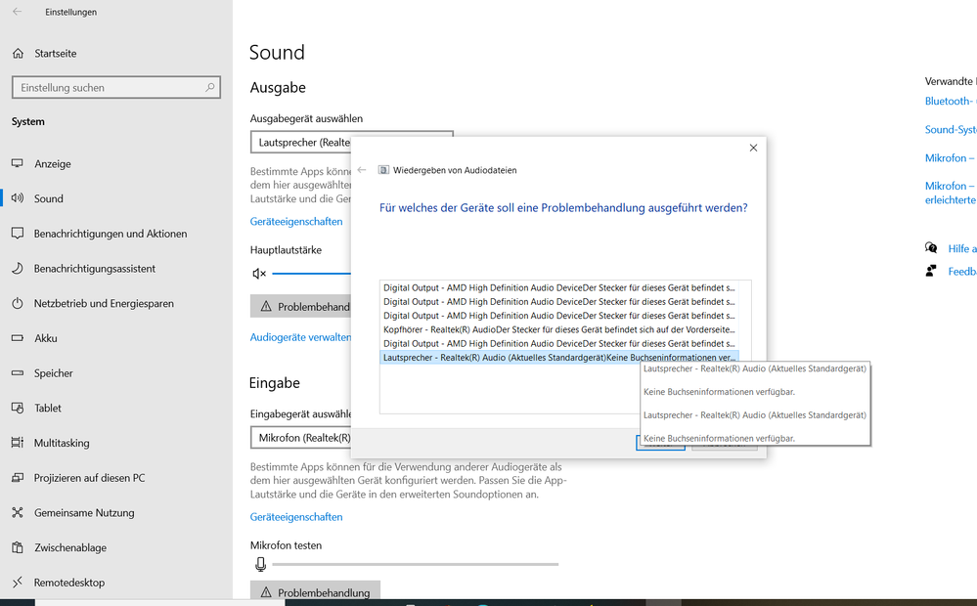Screen dimensions: 977x606
Task: Select Netzbetrieb und Energiesparen in sidebar
Action: click(104, 303)
